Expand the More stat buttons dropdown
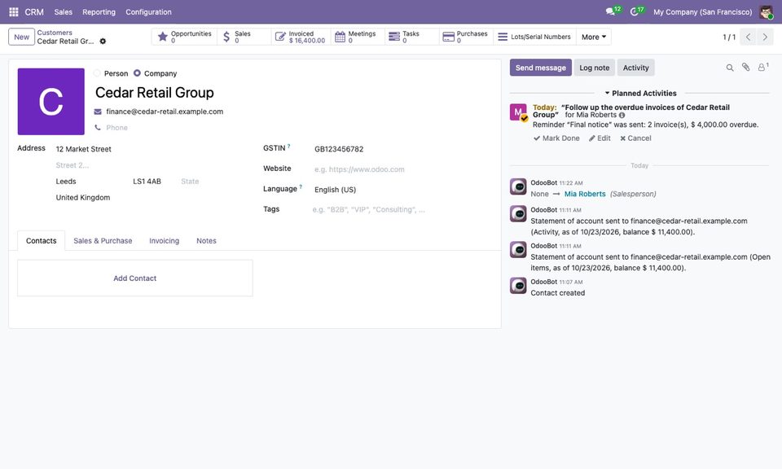This screenshot has height=469, width=782. point(594,37)
